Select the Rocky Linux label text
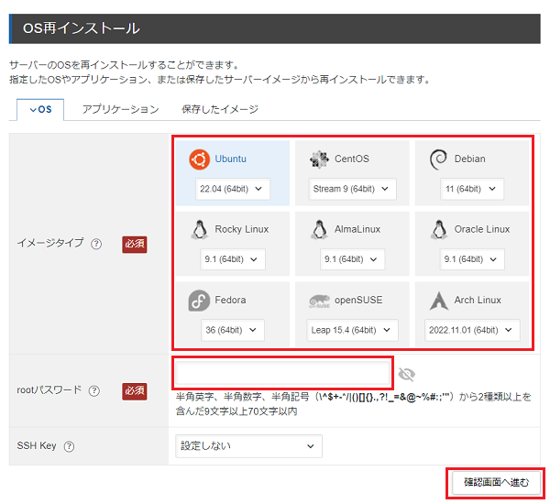 (242, 229)
